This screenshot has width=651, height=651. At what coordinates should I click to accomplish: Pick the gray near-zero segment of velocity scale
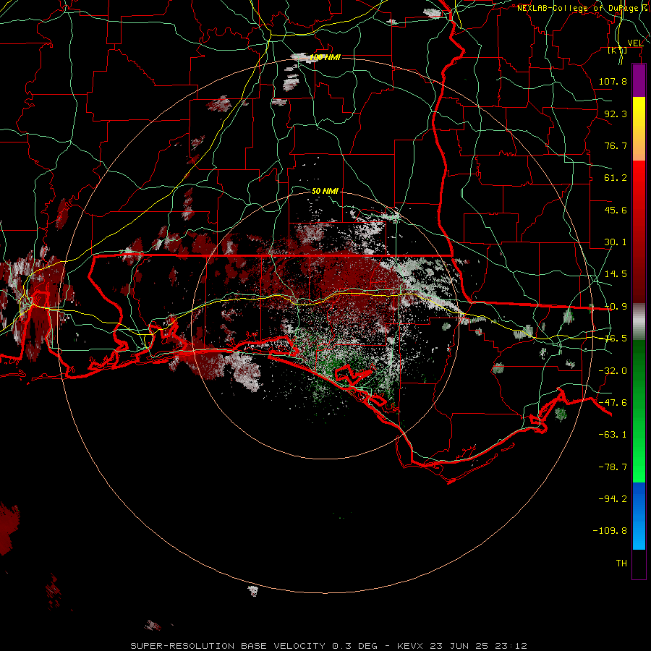[639, 321]
